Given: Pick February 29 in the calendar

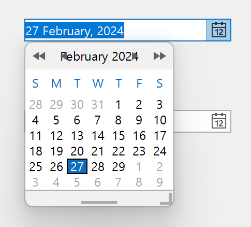Looking at the screenshot, I should coord(119,167).
